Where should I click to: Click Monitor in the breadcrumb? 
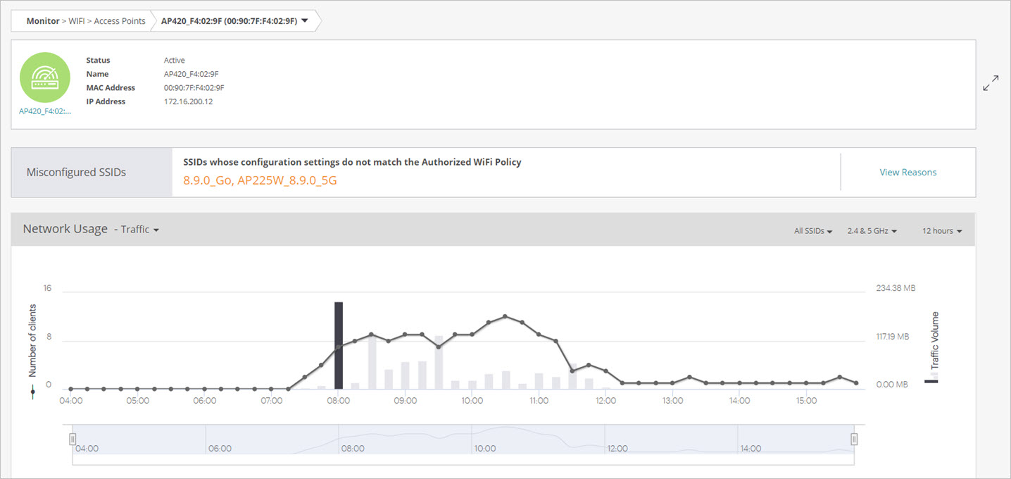click(x=43, y=21)
